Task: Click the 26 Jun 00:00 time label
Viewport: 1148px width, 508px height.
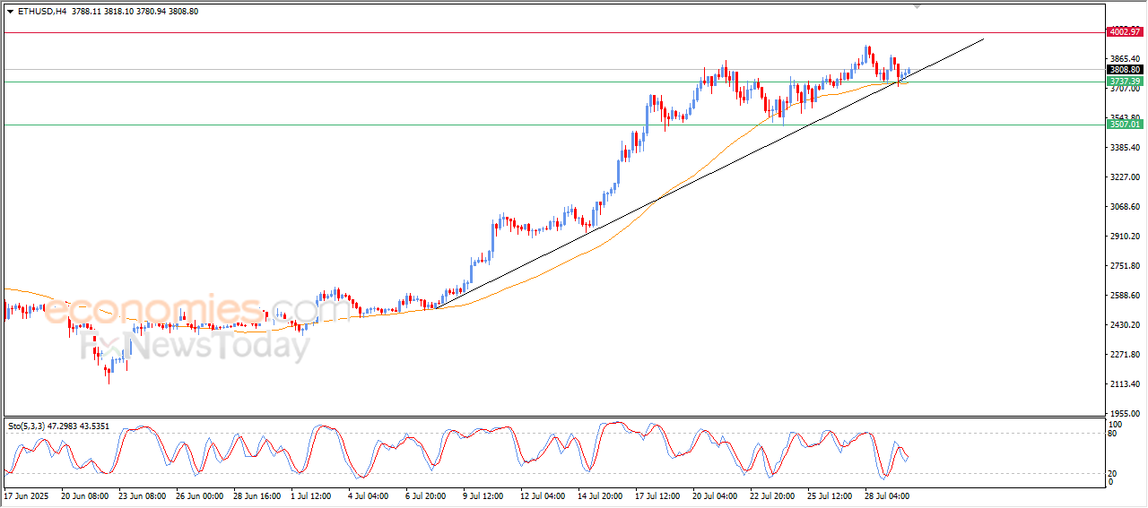Action: (x=200, y=495)
